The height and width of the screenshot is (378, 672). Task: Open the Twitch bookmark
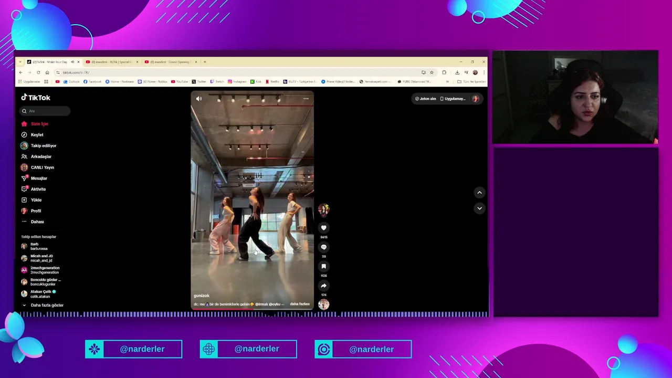[x=217, y=81]
